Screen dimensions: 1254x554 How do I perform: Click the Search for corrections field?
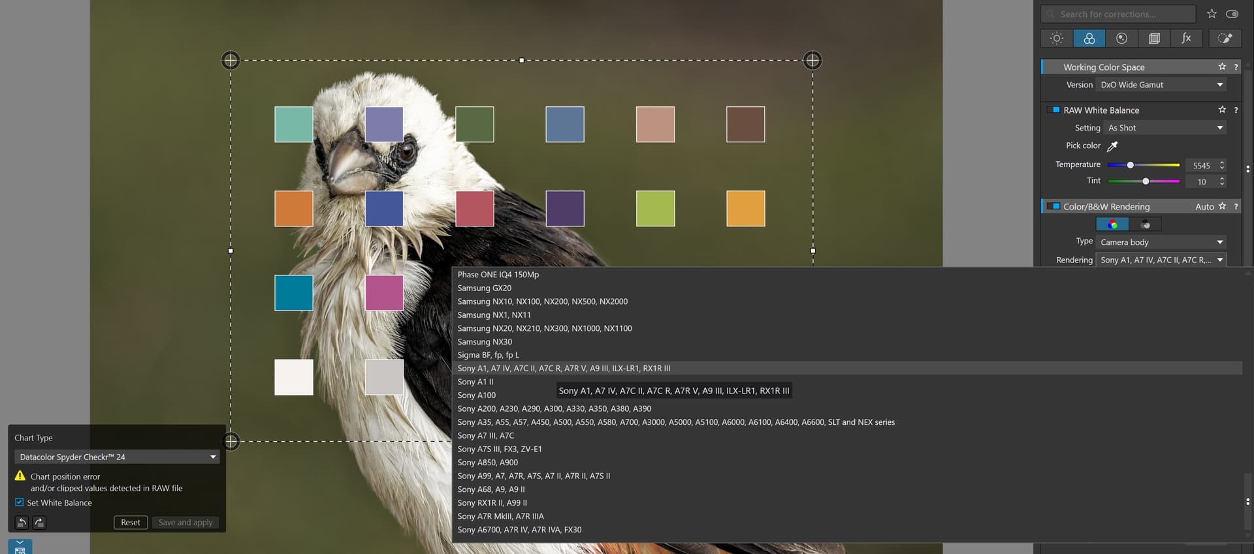[1118, 14]
